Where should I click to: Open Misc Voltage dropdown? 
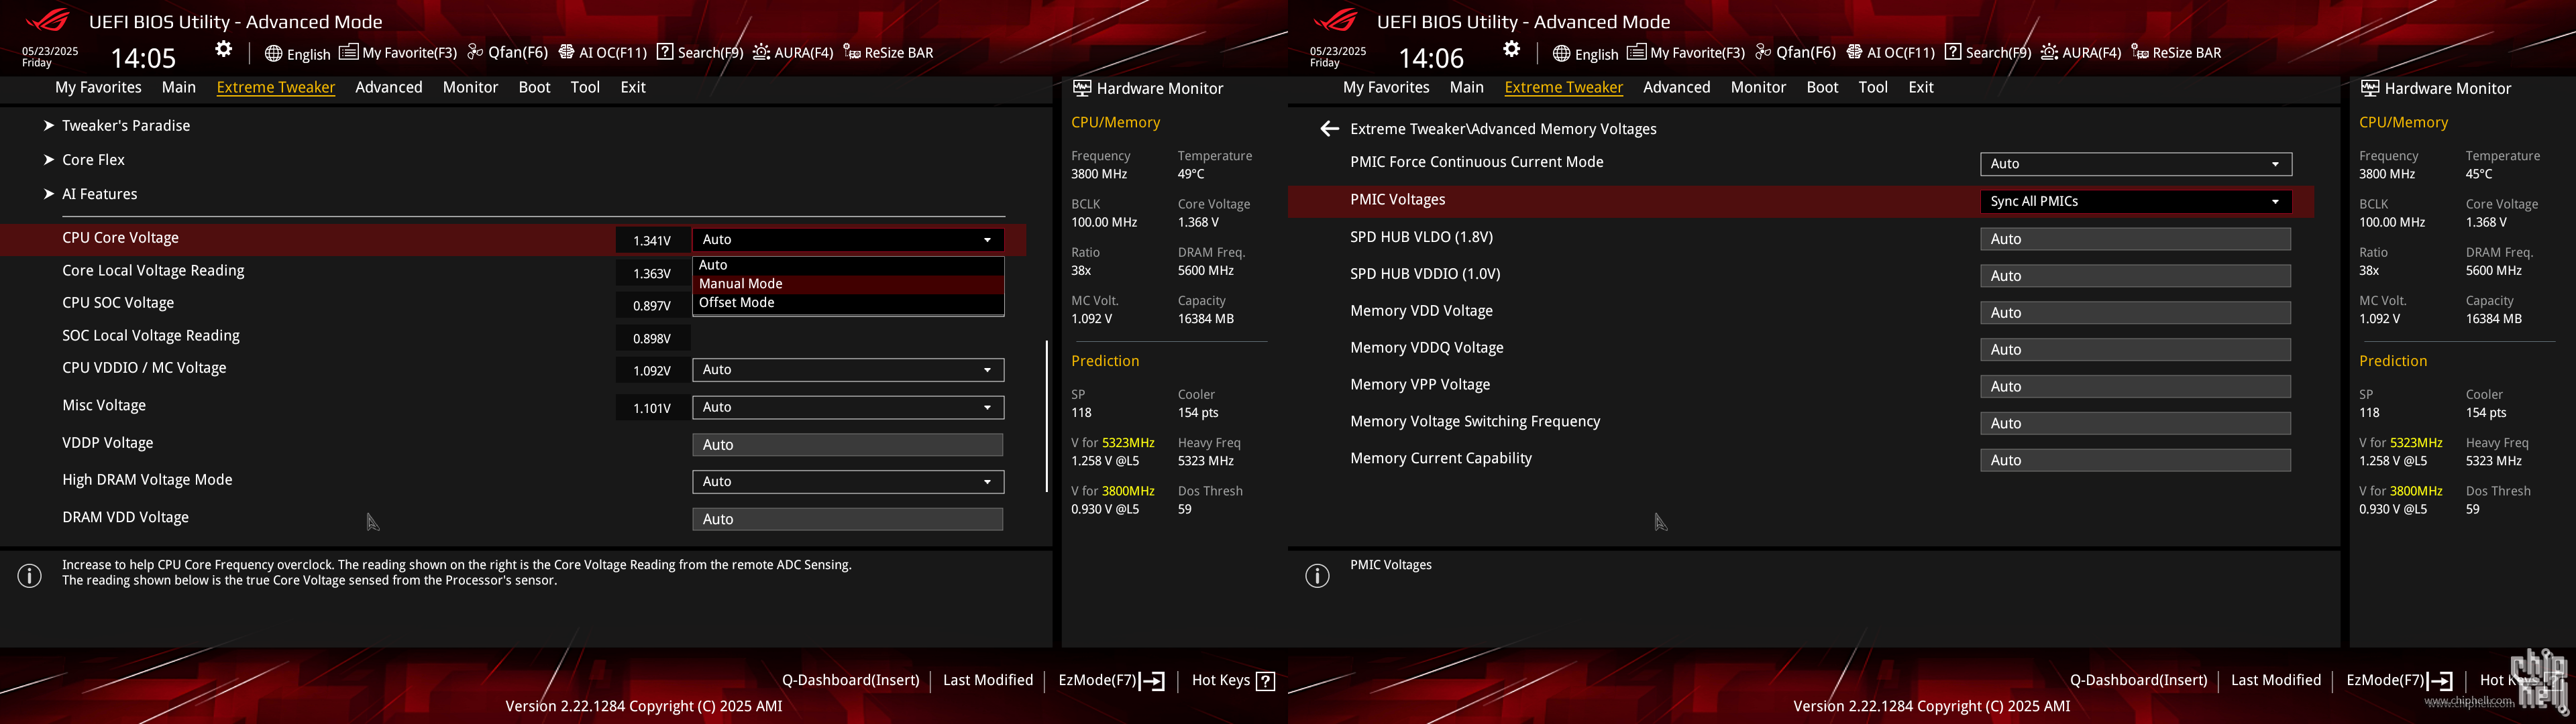[x=848, y=408]
